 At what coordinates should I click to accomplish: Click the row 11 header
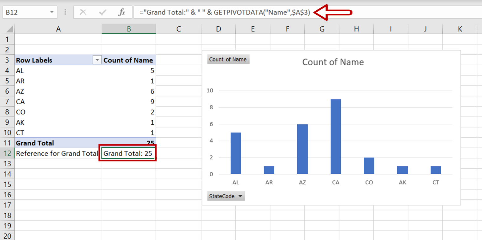8,143
